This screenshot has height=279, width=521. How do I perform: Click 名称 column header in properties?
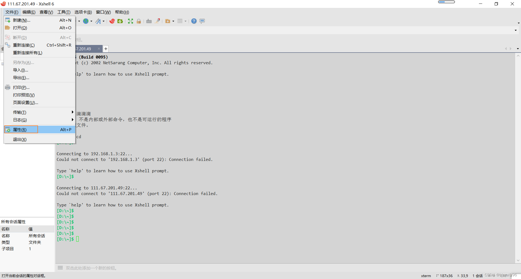pos(14,229)
